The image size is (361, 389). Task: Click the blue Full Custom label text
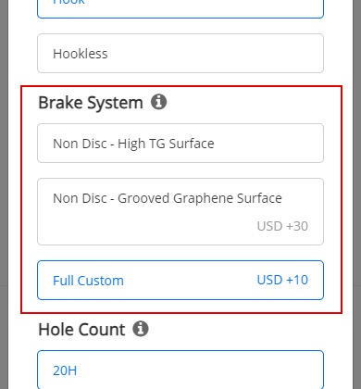click(x=88, y=281)
